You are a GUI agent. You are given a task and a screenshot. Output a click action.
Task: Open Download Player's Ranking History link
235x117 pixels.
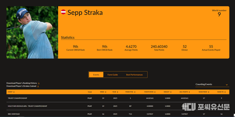click(x=22, y=83)
